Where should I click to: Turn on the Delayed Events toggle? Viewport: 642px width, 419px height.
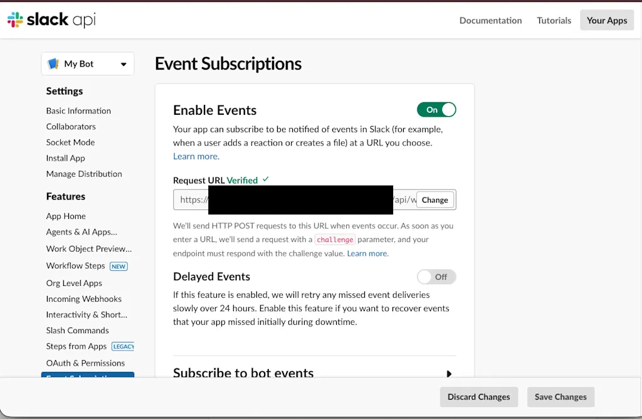point(436,277)
